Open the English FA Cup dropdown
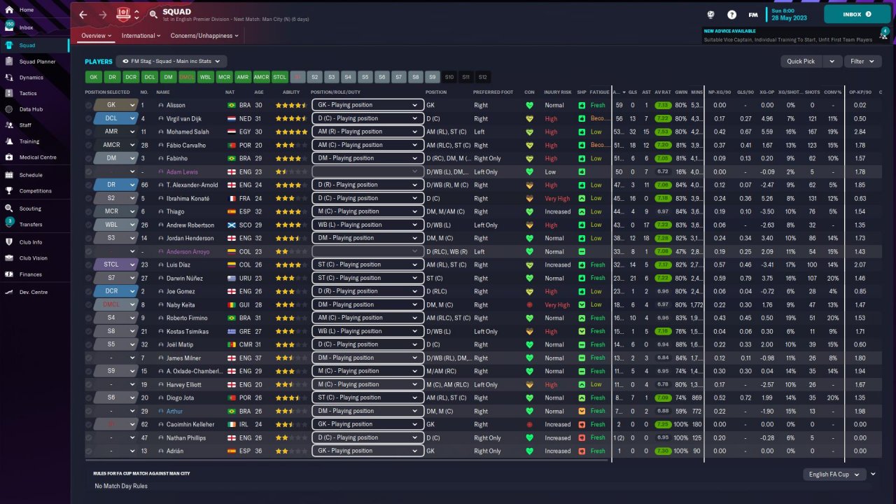The image size is (896, 504). (835, 474)
